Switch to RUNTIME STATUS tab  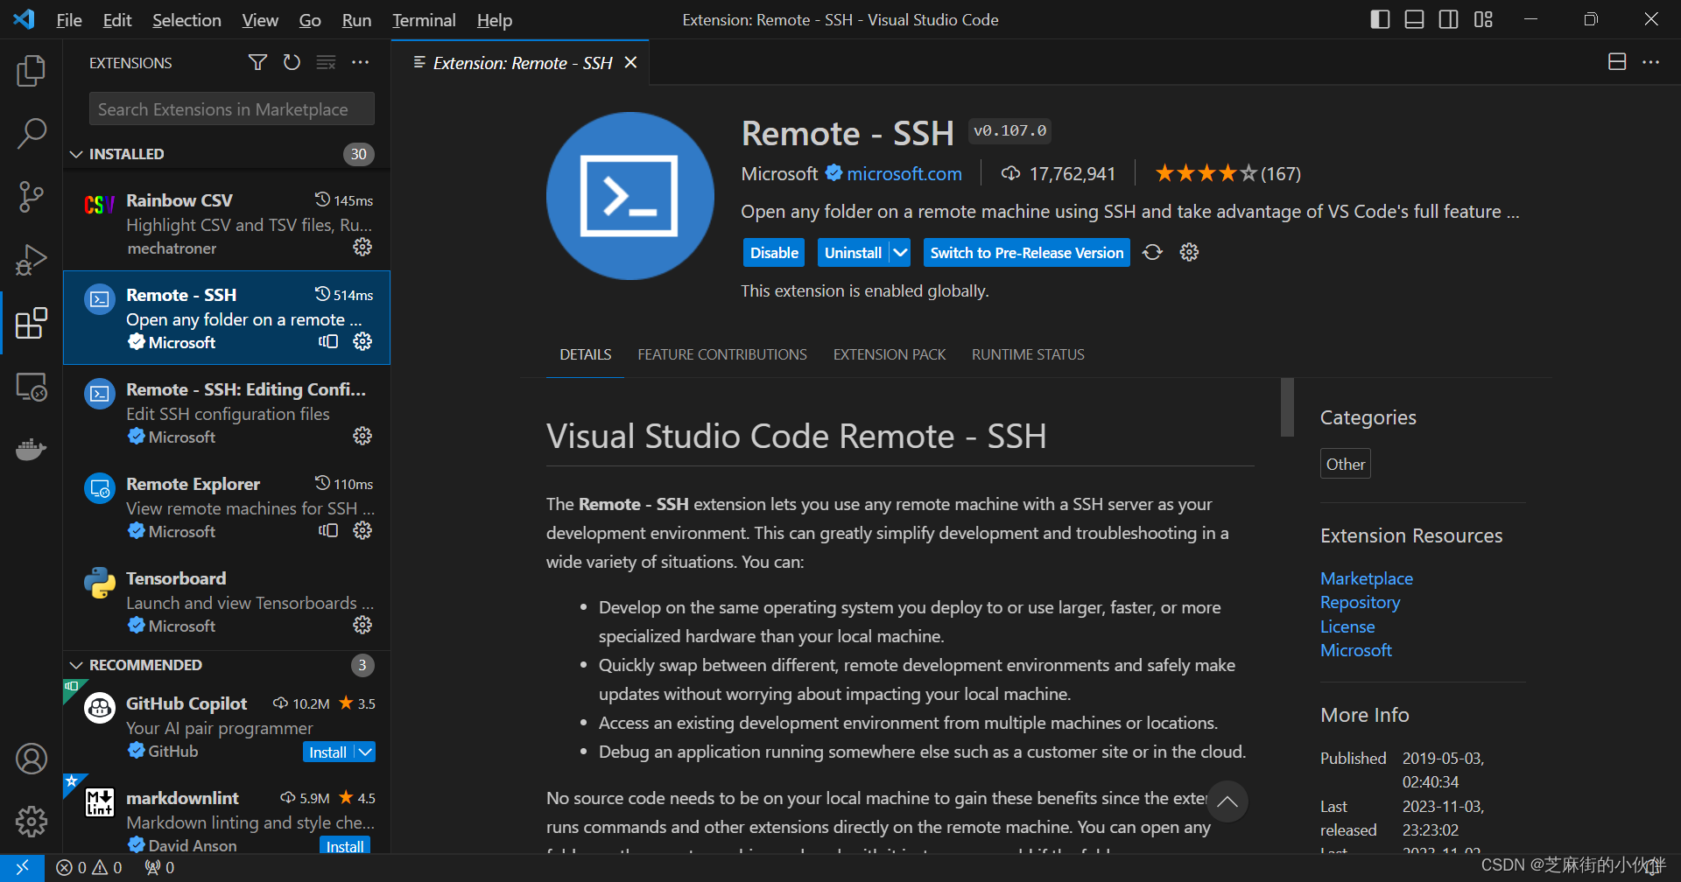pyautogui.click(x=1028, y=354)
